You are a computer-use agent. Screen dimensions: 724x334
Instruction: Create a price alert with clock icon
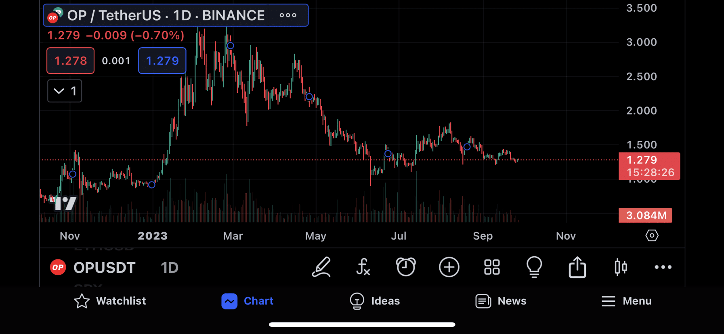[406, 267]
